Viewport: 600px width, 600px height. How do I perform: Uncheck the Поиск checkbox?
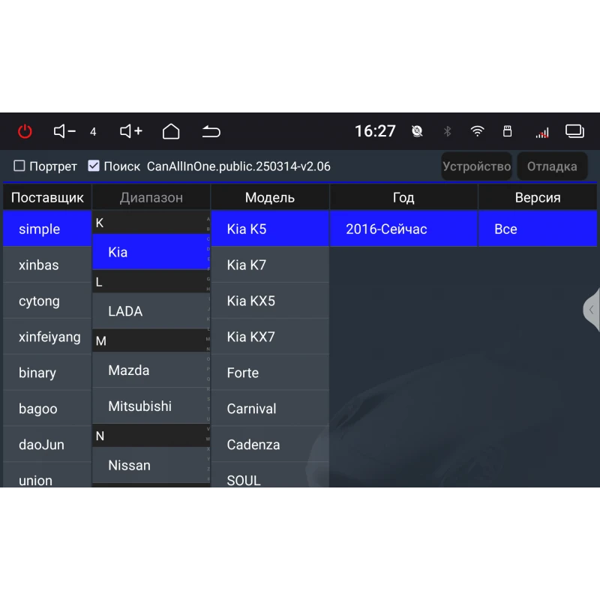pyautogui.click(x=94, y=166)
